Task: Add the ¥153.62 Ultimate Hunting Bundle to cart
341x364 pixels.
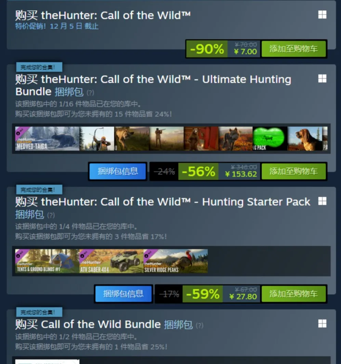Action: point(293,171)
